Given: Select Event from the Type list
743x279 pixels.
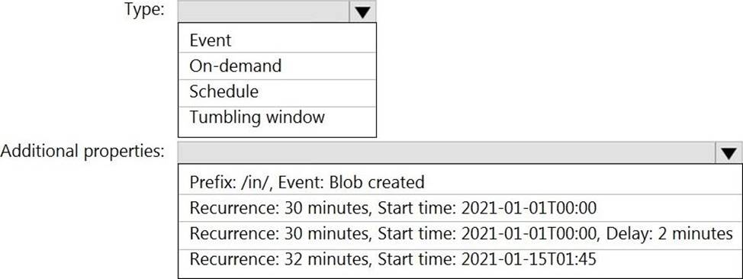Looking at the screenshot, I should 277,40.
